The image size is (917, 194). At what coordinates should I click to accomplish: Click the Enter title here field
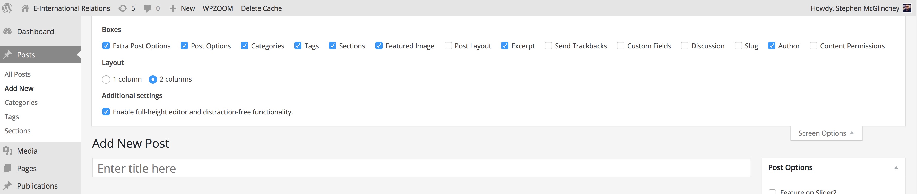click(421, 168)
